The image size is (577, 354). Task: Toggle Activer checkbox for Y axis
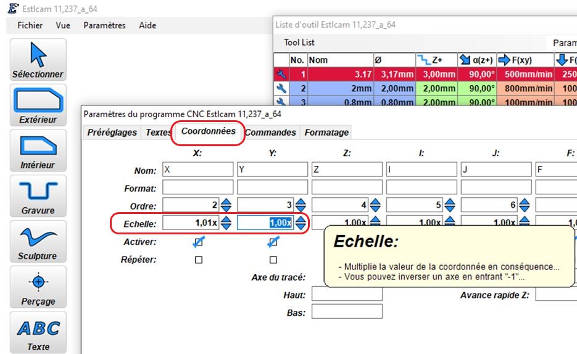[x=273, y=242]
